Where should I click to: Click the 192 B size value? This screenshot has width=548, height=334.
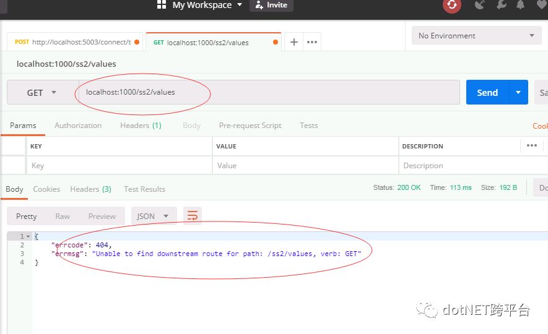click(508, 187)
